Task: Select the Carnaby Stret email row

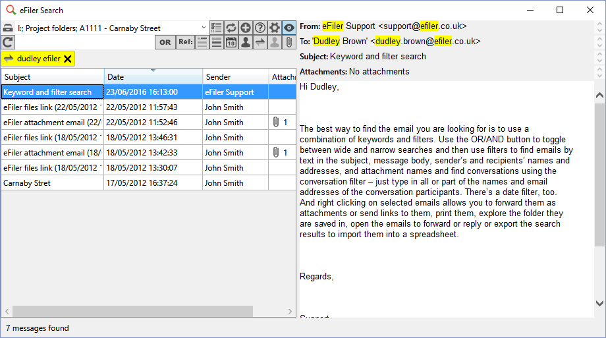Action: click(x=149, y=183)
